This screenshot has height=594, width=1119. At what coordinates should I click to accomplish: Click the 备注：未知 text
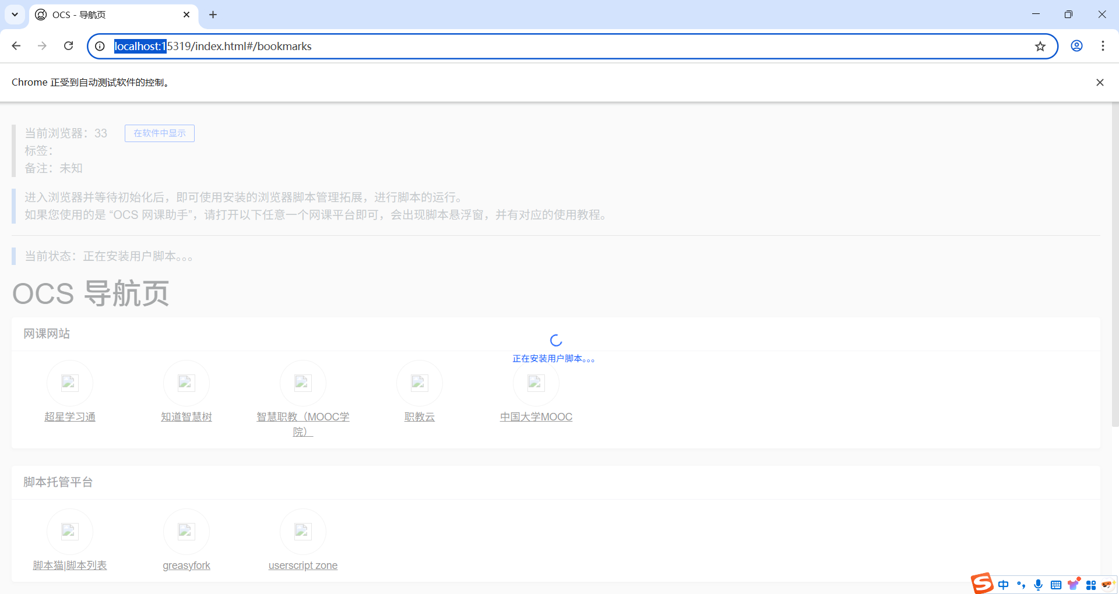[54, 168]
